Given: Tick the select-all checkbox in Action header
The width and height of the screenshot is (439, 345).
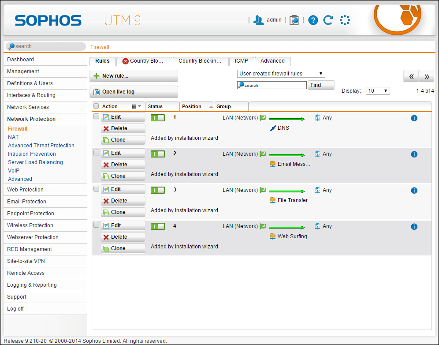Looking at the screenshot, I should [x=96, y=106].
